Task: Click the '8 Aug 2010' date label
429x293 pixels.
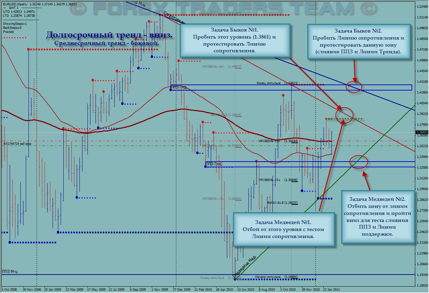Action: [267, 289]
